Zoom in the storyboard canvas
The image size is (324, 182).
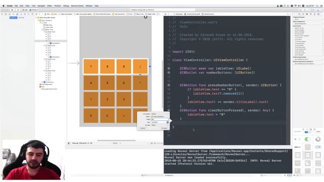[120, 143]
